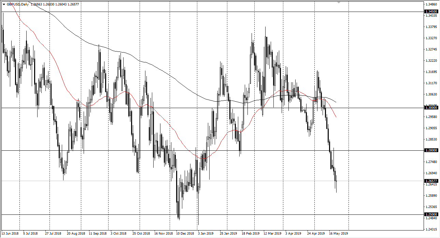Click the 10 Dec 2018 date label
Viewport: 440px width, 238px height.
click(x=185, y=234)
